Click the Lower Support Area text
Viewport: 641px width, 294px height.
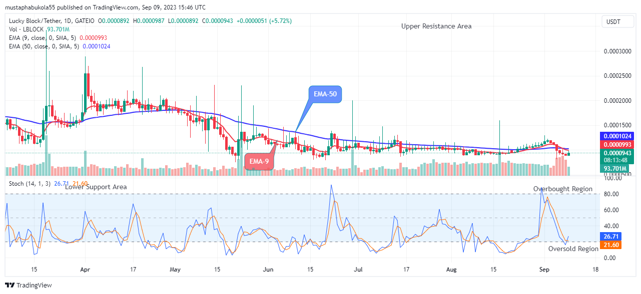click(96, 187)
